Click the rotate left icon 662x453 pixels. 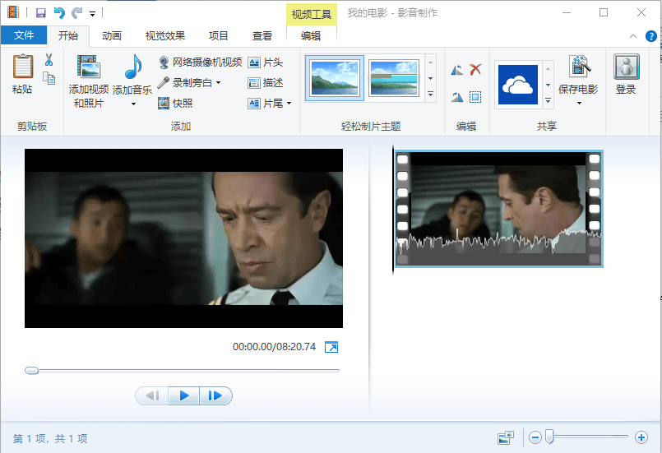456,70
